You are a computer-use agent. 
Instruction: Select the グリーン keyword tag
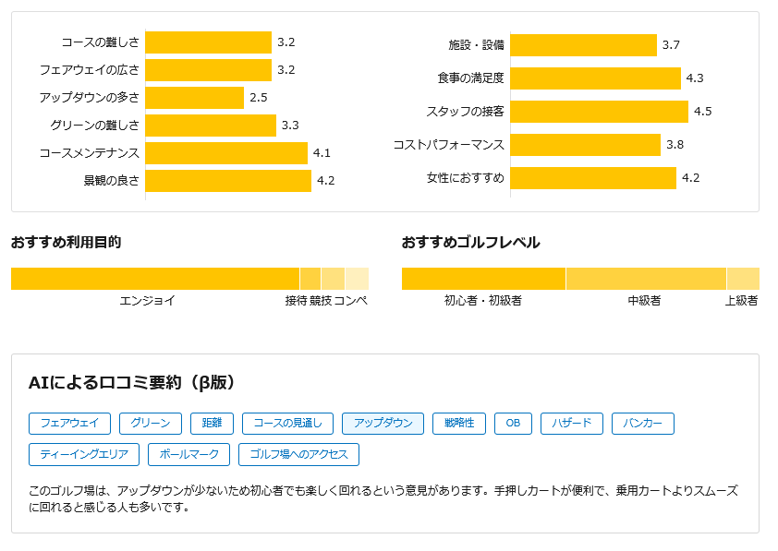[x=152, y=424]
